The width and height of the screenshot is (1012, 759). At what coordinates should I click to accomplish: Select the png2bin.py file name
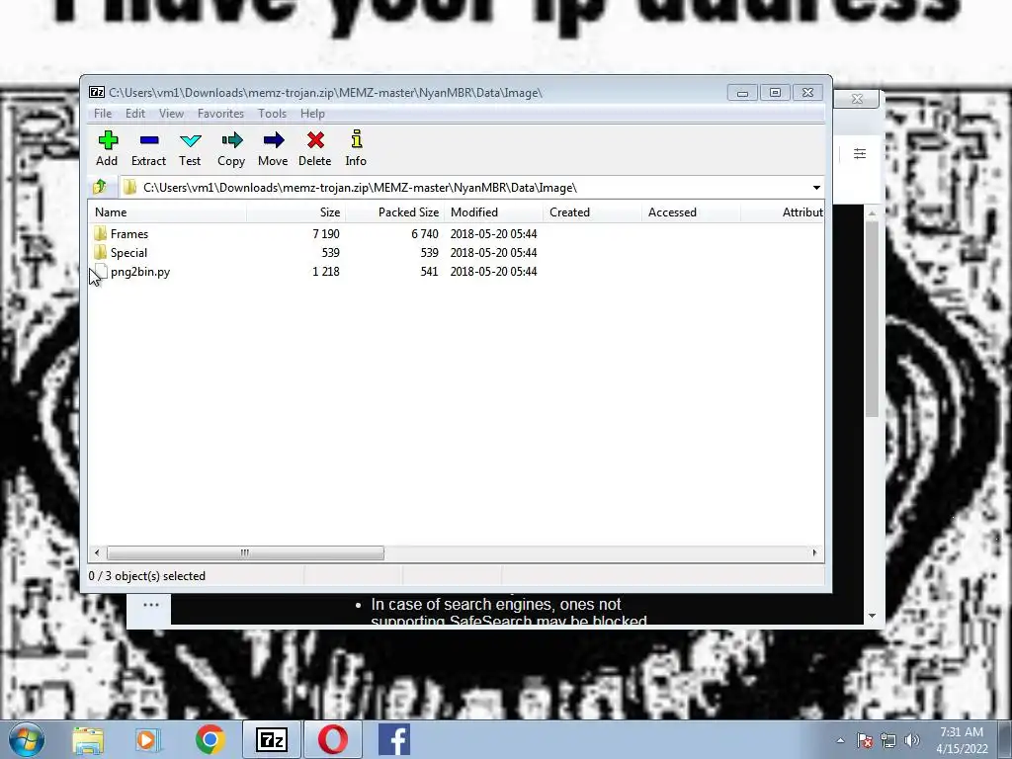(x=140, y=271)
